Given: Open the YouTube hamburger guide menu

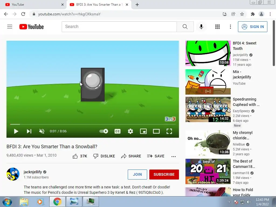Looking at the screenshot, I should tap(10, 27).
